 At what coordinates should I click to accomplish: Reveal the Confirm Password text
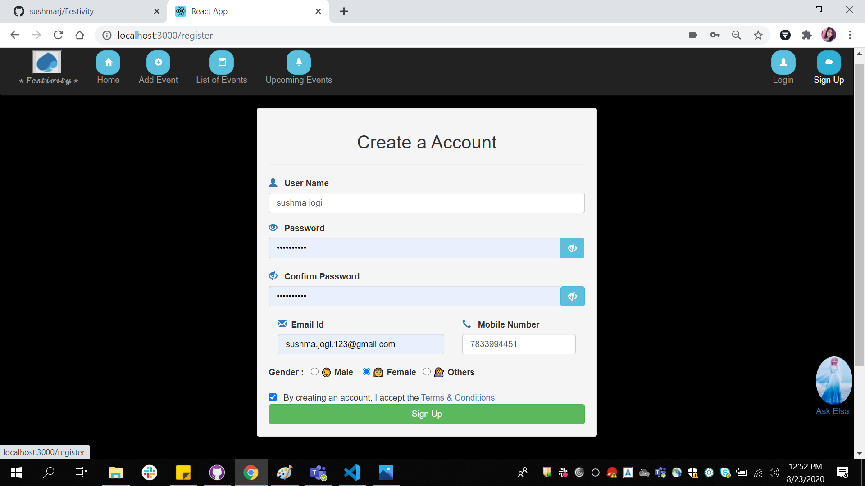[572, 296]
